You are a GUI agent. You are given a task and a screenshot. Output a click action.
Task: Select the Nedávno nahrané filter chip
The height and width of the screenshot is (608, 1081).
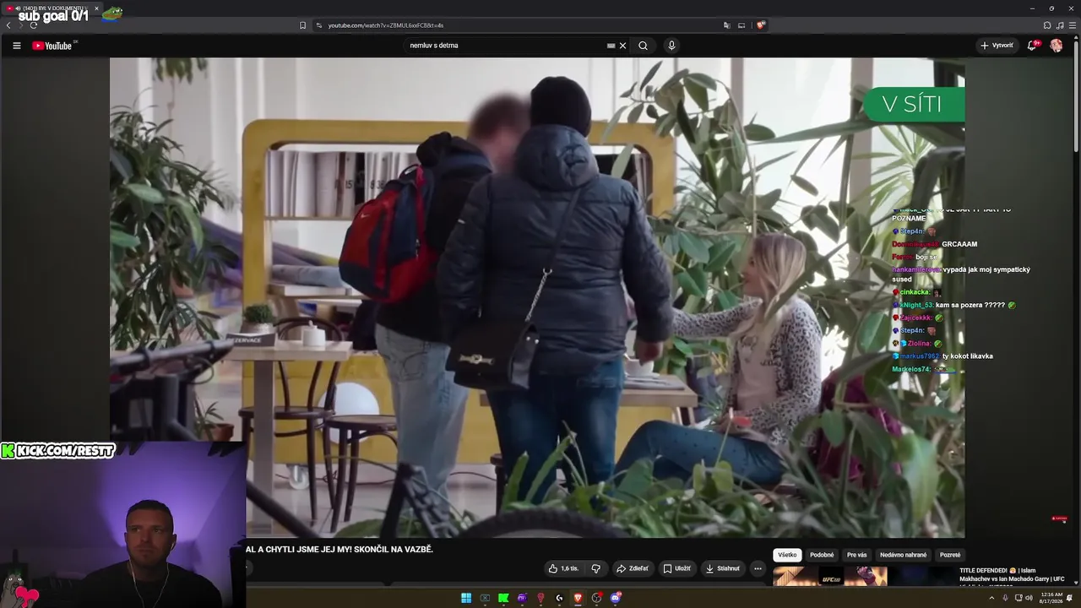904,555
